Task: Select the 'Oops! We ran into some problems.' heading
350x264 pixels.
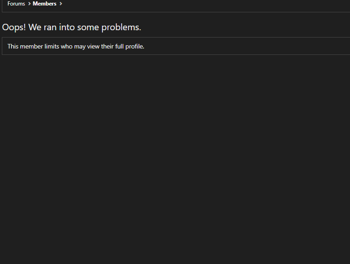Action: (71, 27)
